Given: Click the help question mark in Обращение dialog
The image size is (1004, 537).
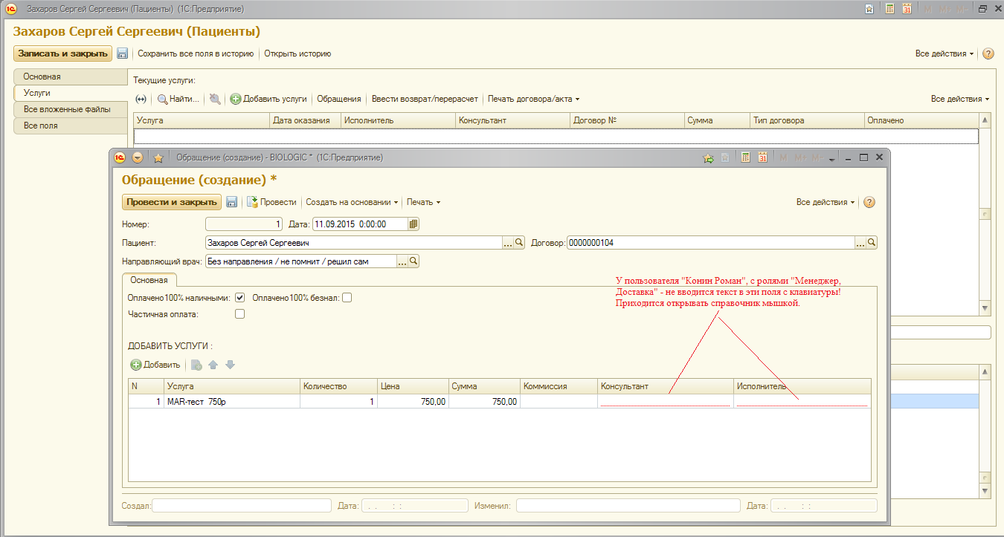Looking at the screenshot, I should coord(869,202).
